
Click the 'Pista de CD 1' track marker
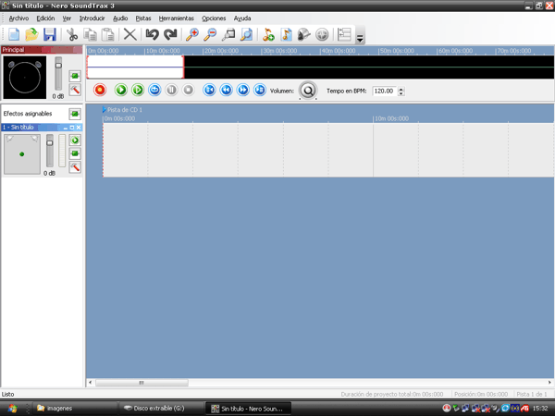click(122, 110)
